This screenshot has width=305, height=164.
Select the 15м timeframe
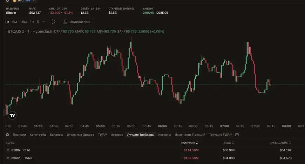pos(23,22)
